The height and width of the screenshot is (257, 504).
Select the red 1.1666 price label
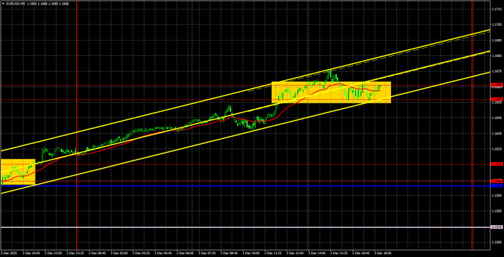[x=496, y=85]
